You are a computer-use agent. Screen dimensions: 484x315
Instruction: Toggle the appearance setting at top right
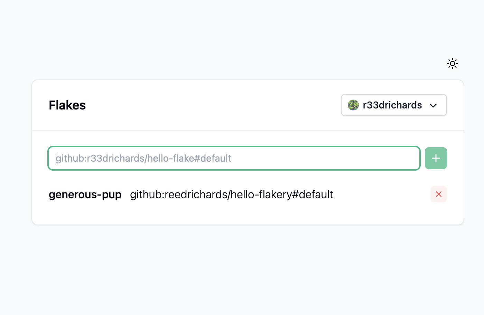(452, 64)
